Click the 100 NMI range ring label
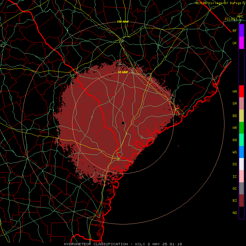This screenshot has width=246, height=246. point(123,22)
